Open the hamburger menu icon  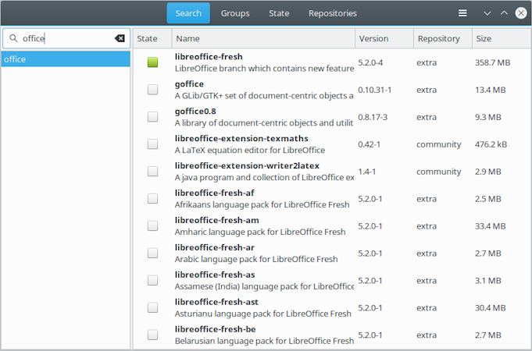[x=462, y=13]
